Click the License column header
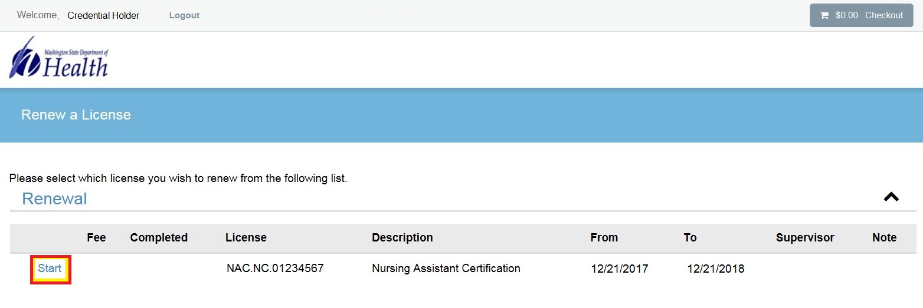Image resolution: width=923 pixels, height=308 pixels. (246, 238)
